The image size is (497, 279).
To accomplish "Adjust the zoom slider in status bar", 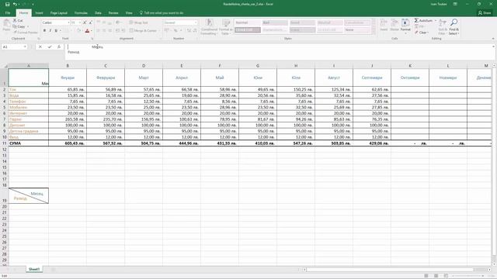I will point(469,276).
